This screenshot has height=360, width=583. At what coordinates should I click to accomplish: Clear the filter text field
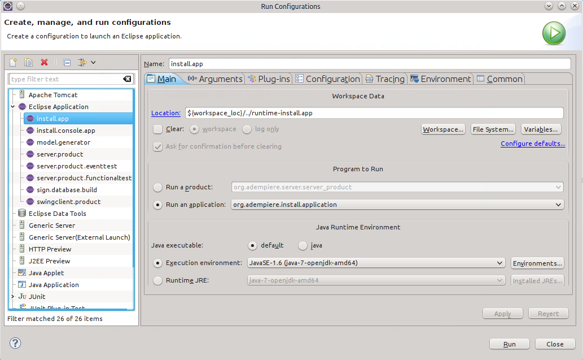point(127,79)
